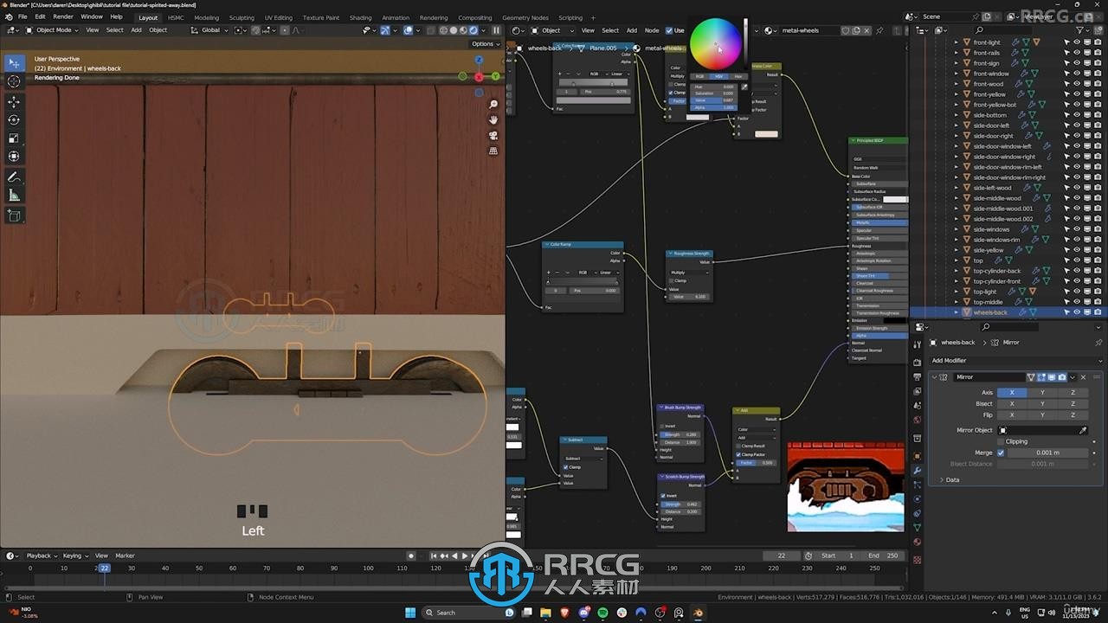
Task: Select the Add Cube tool
Action: [14, 215]
